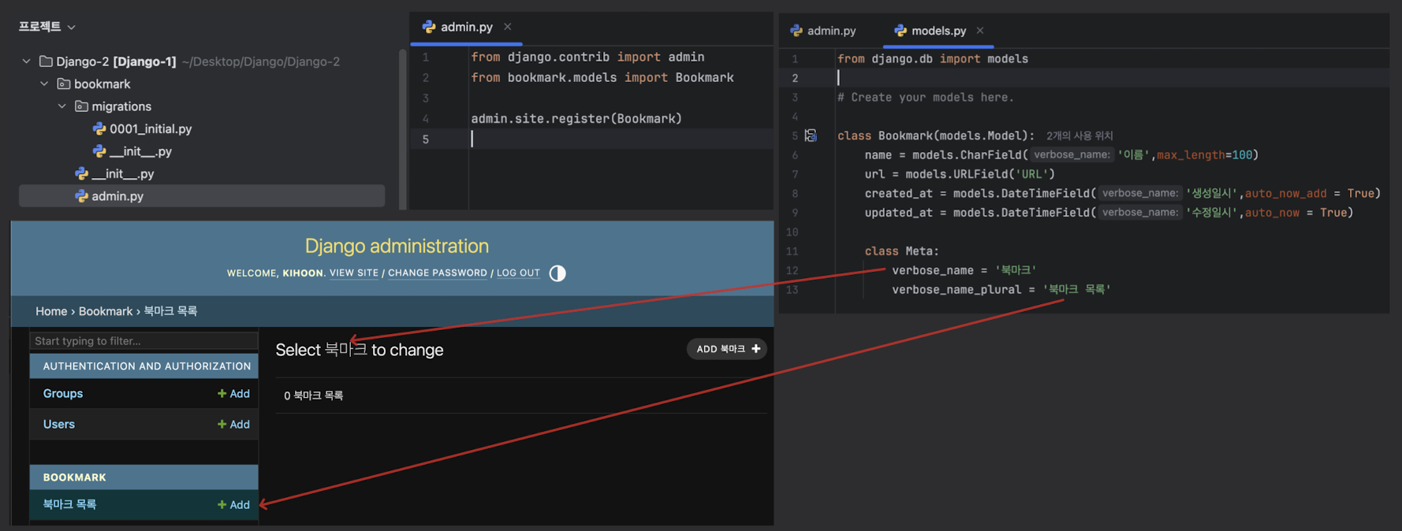The image size is (1402, 531).
Task: Click the migrations folder icon
Action: point(81,106)
